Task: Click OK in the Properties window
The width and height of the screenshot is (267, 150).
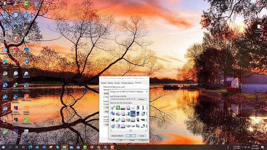Action: 121,140
